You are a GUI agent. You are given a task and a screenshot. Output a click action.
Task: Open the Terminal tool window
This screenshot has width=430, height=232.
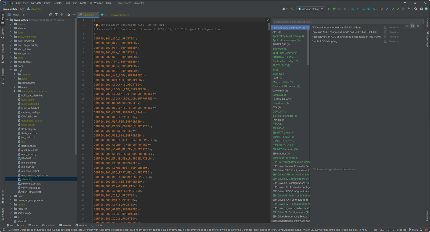pyautogui.click(x=65, y=225)
